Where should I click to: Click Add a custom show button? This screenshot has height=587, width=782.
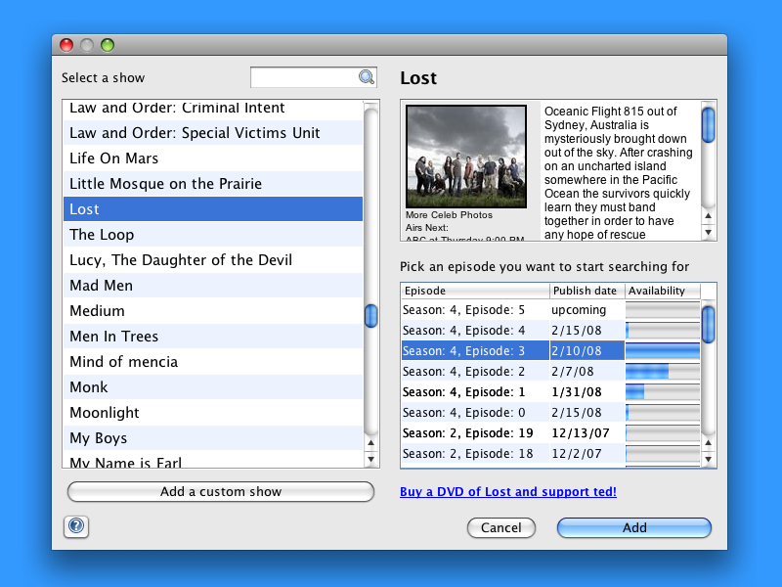tap(221, 492)
